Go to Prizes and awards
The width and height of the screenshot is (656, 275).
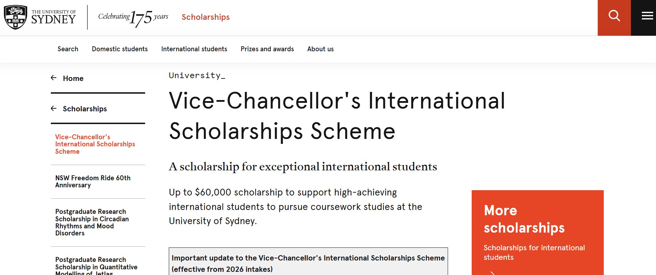[267, 49]
